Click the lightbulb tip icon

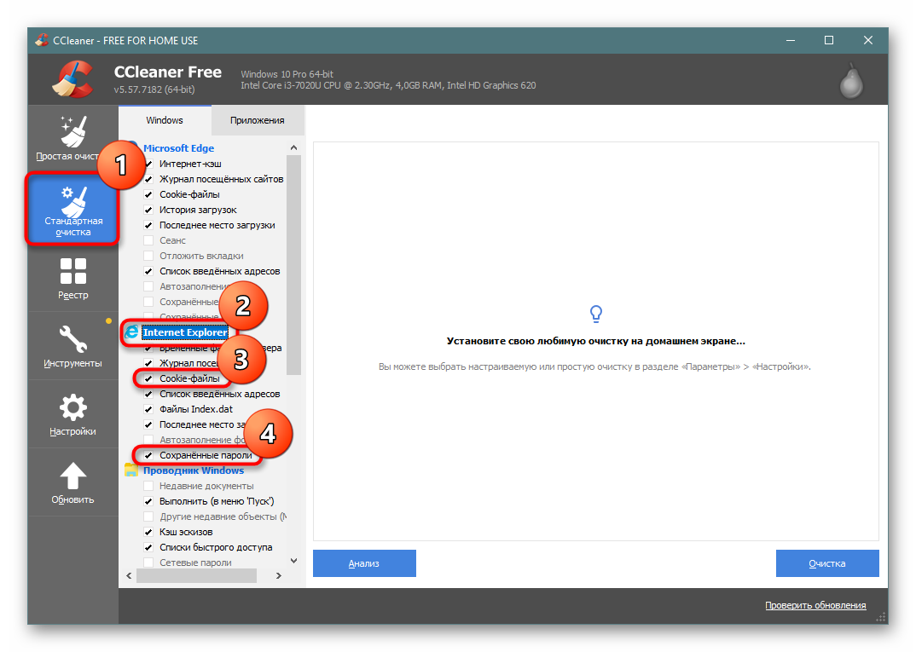[596, 314]
